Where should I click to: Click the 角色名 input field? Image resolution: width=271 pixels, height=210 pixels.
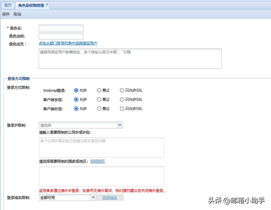(x=61, y=28)
